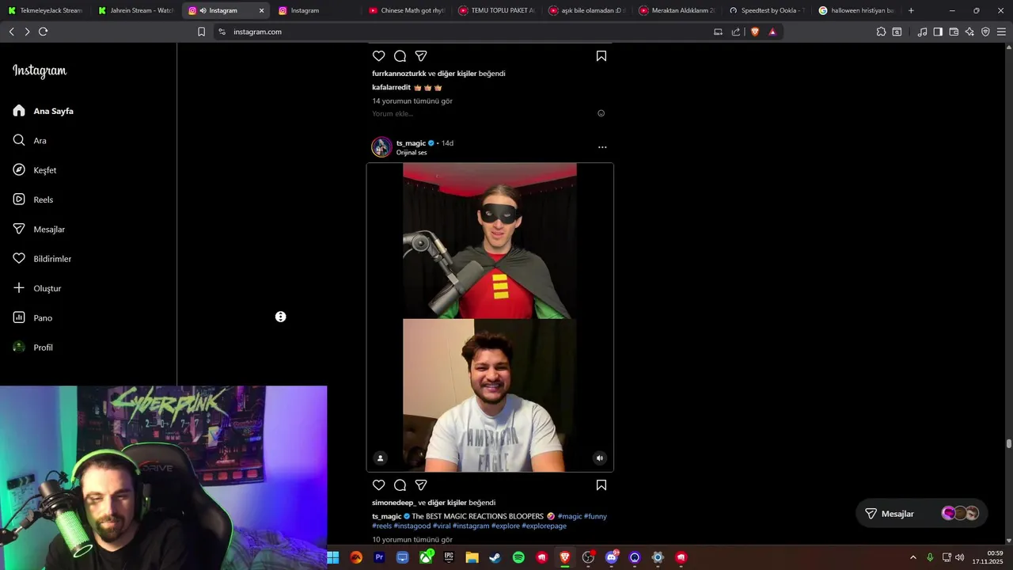Image resolution: width=1013 pixels, height=570 pixels.
Task: Open simonedeep_ liker profile
Action: (393, 503)
